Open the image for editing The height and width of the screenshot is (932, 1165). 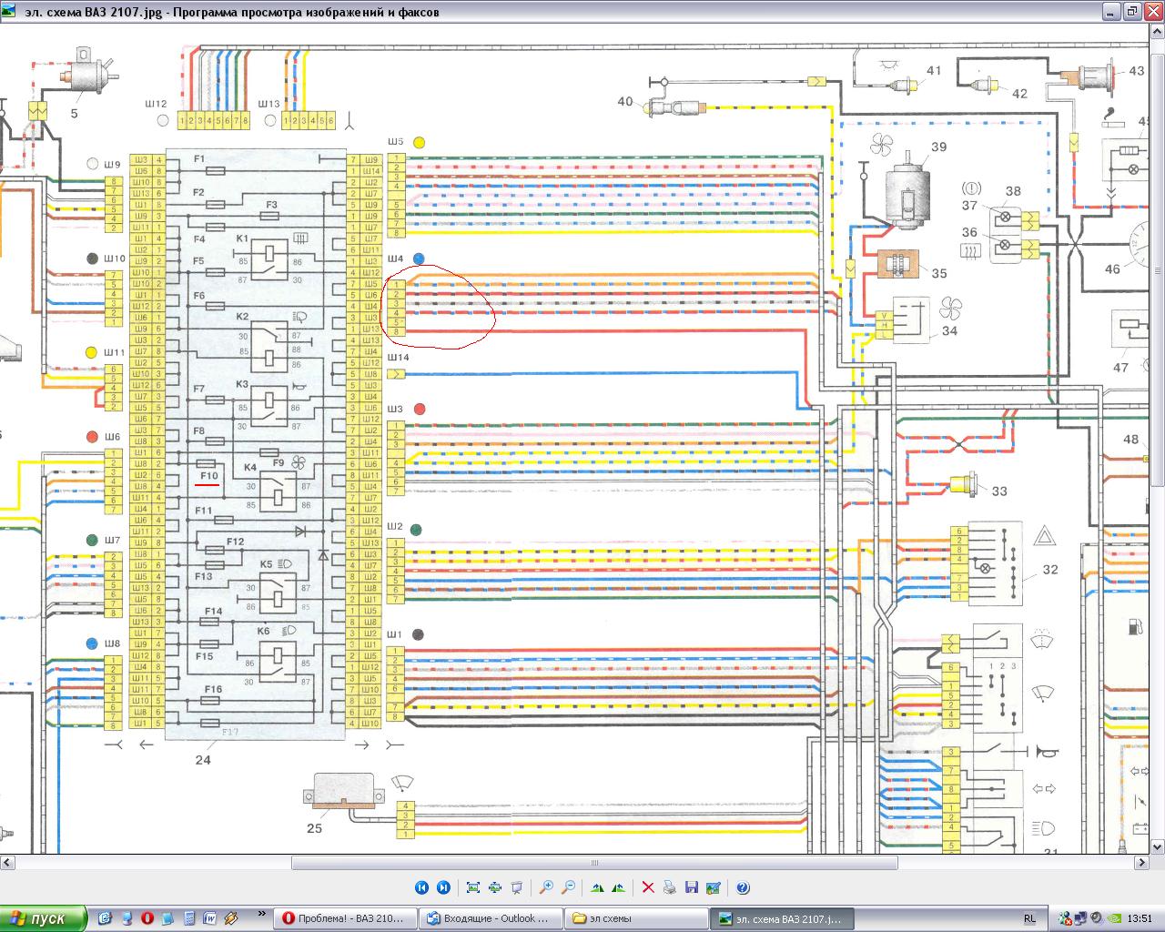(714, 887)
